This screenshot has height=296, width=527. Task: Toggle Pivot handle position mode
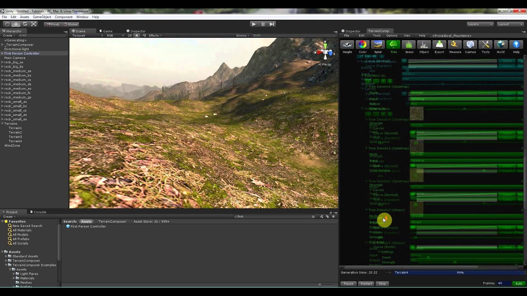53,24
